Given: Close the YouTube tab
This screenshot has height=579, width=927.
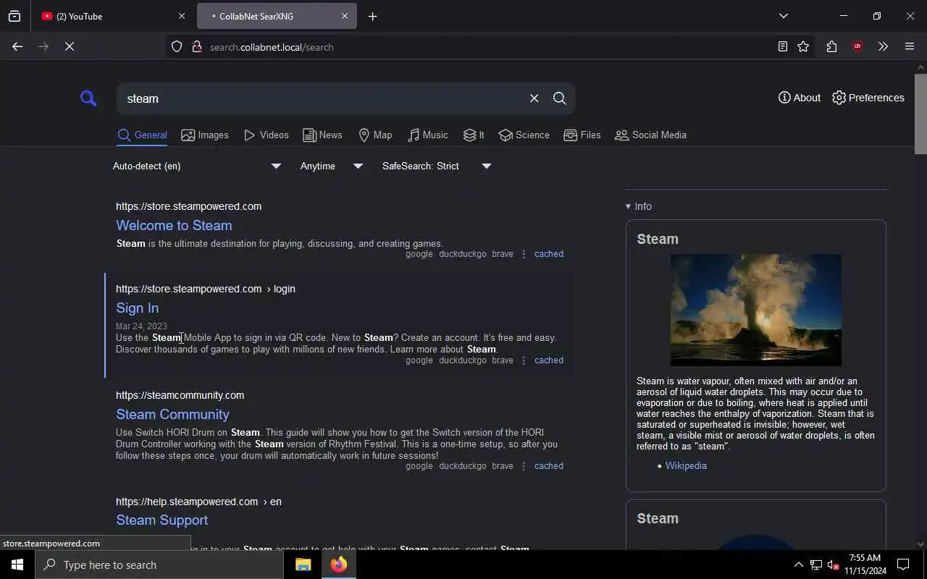Looking at the screenshot, I should pos(182,16).
